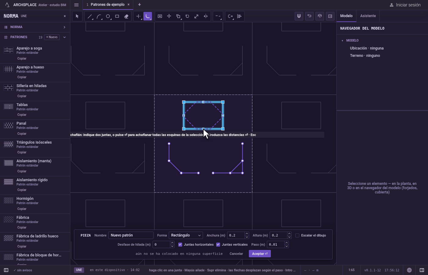Activate the rectangle drawing tool
Image resolution: width=428 pixels, height=275 pixels.
(117, 16)
